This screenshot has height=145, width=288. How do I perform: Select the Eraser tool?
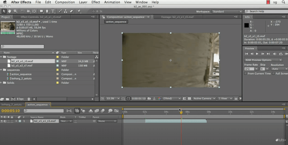(x=71, y=11)
